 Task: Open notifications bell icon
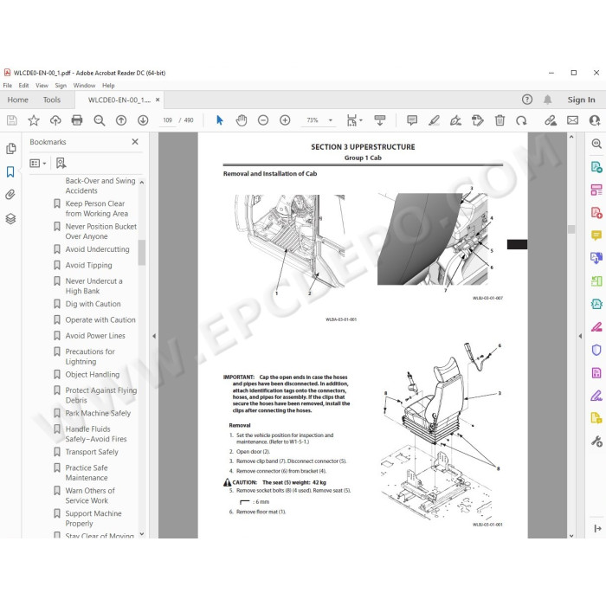[547, 100]
